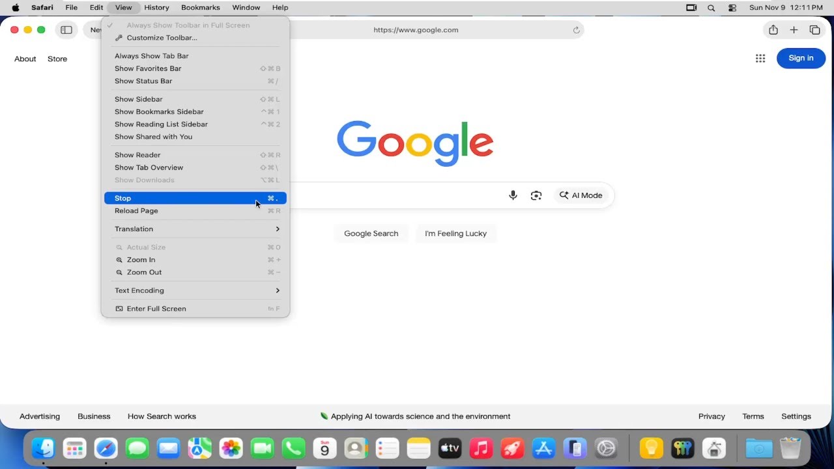Screen dimensions: 834x469
Task: Toggle Show Sidebar menu item
Action: pos(195,99)
